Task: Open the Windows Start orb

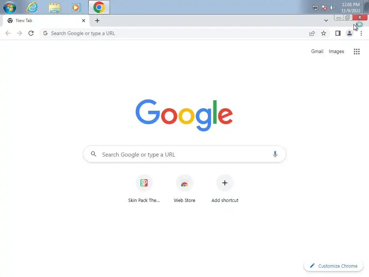Action: 10,7
